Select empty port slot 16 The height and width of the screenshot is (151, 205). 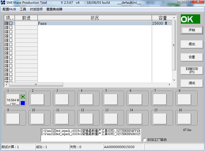[184, 119]
